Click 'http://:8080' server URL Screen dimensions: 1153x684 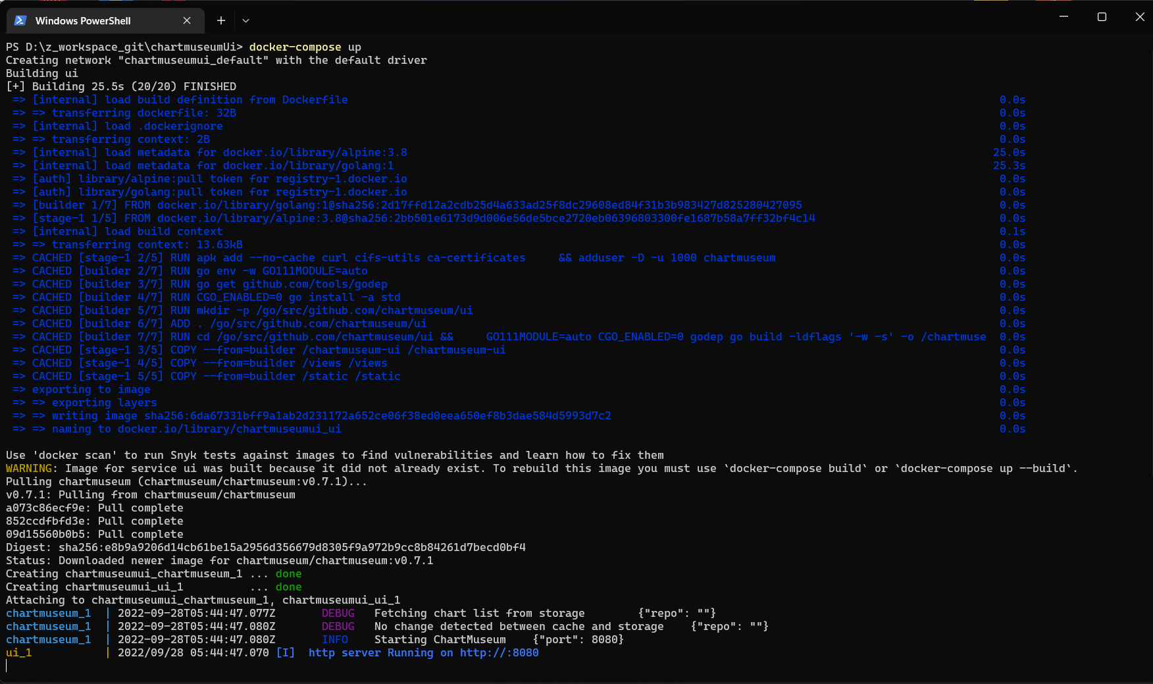pyautogui.click(x=500, y=652)
